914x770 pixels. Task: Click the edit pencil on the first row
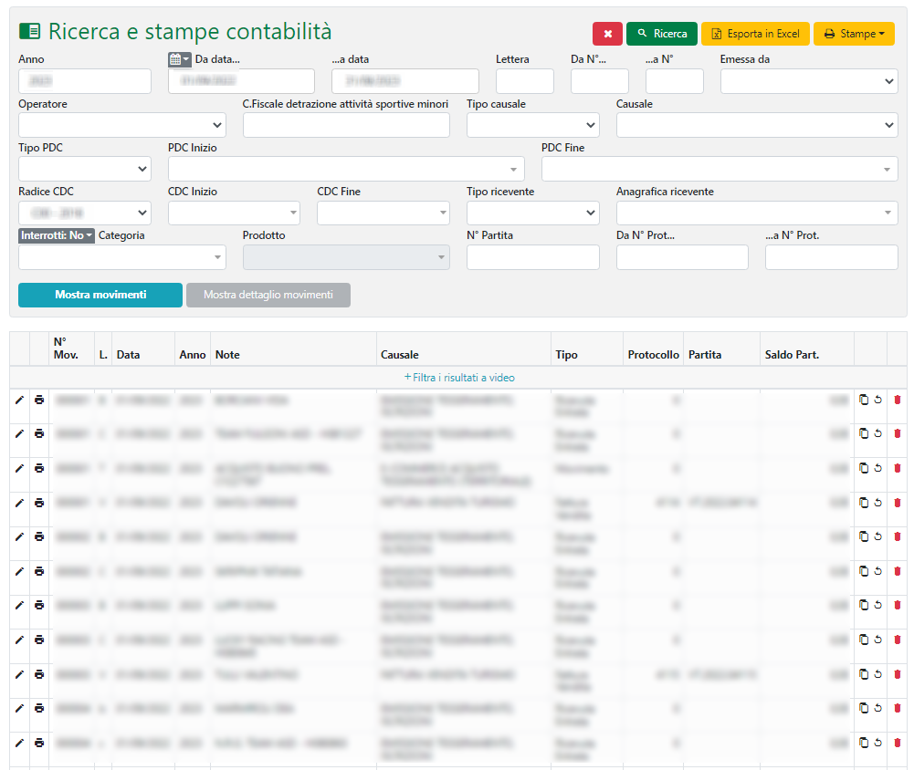click(x=18, y=399)
